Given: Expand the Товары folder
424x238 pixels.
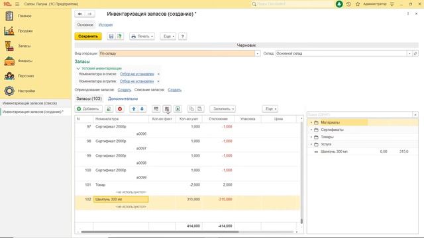Looking at the screenshot, I should [x=311, y=137].
